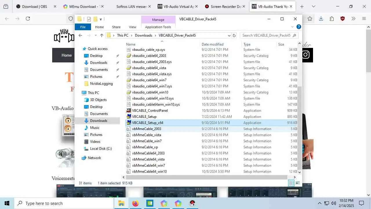371x209 pixels.
Task: Open Videos folder in navigation pane
Action: (x=95, y=142)
